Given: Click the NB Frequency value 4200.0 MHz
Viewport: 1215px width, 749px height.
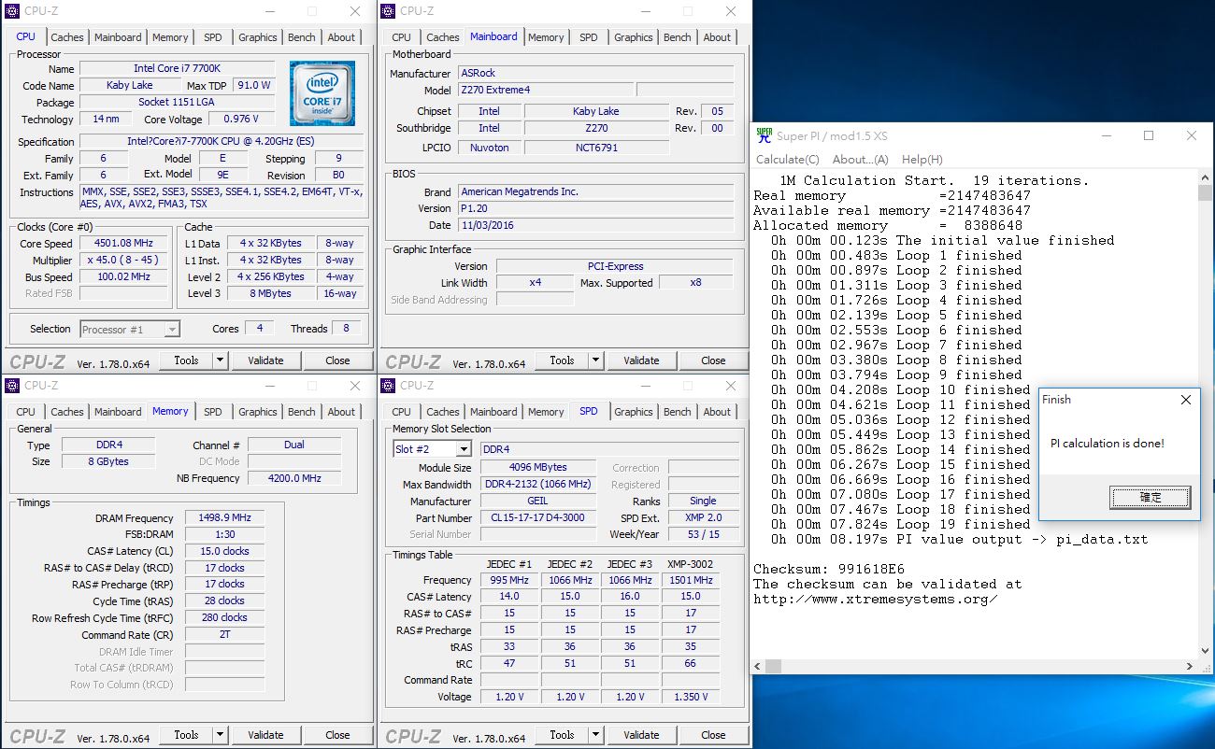Looking at the screenshot, I should [294, 478].
